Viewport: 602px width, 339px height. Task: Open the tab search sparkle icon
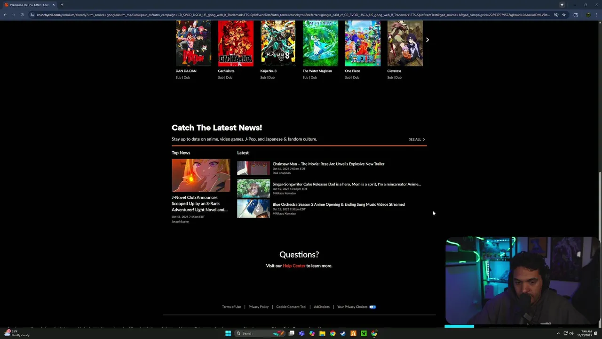(562, 5)
